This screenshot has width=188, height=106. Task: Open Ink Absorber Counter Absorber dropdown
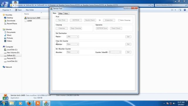coord(73,52)
